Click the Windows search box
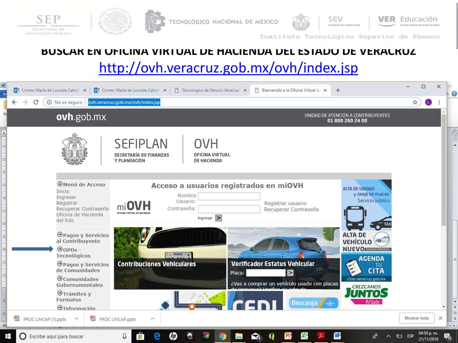The width and height of the screenshot is (458, 343). (73, 336)
